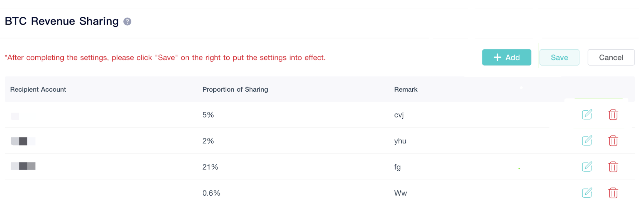Click the Remark column header
Viewport: 640px width, 223px height.
click(x=406, y=89)
